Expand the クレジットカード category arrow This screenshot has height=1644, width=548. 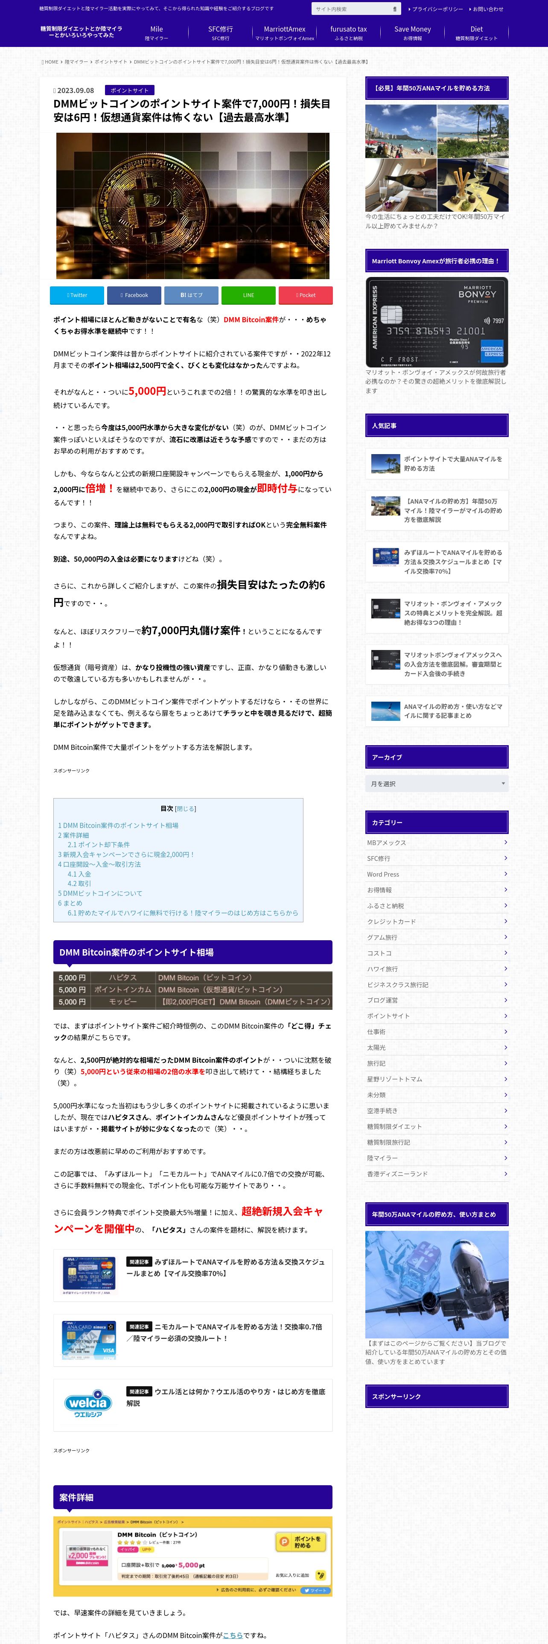click(505, 921)
